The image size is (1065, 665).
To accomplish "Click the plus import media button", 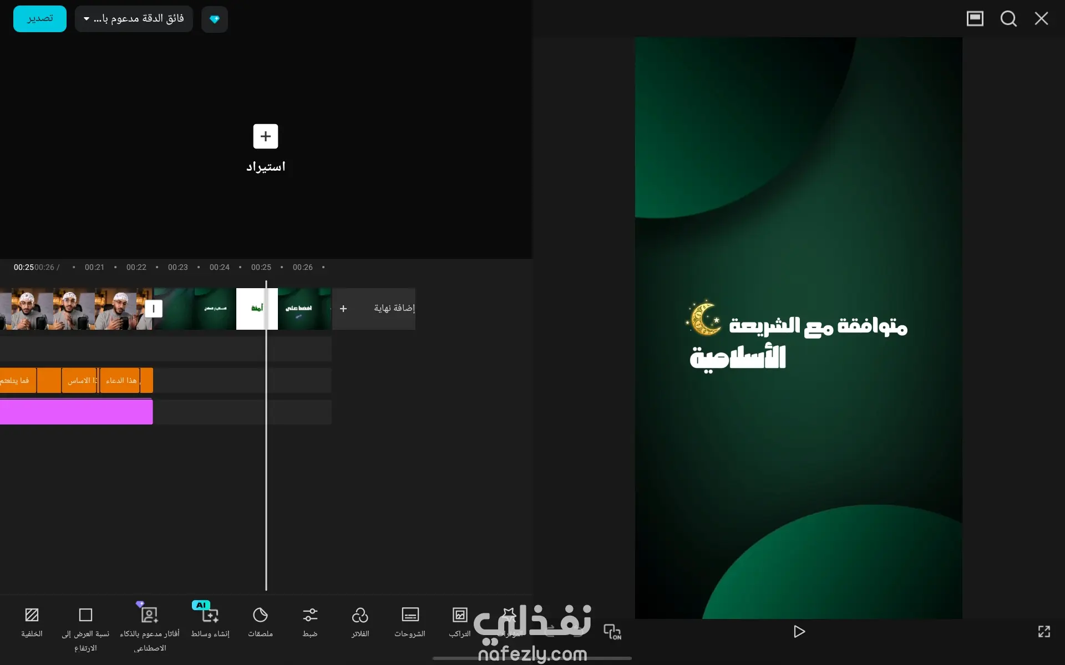I will coord(266,136).
